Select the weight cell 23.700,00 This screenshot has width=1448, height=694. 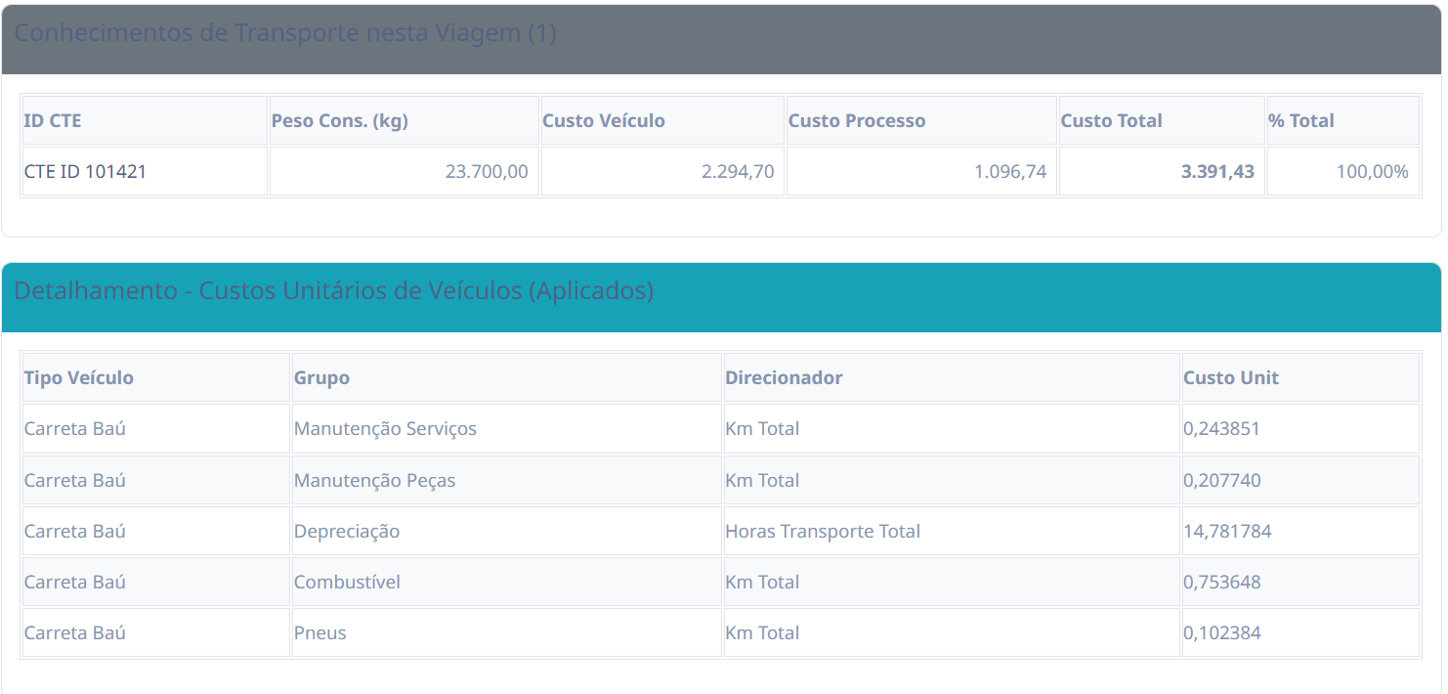click(x=486, y=172)
